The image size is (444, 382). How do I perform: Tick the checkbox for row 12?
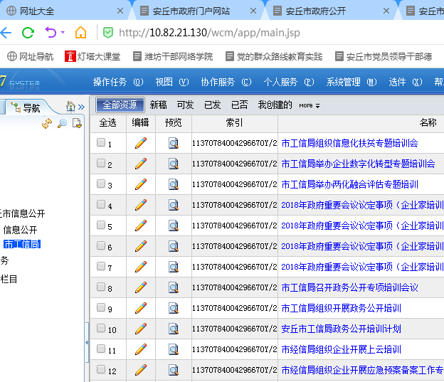click(101, 369)
